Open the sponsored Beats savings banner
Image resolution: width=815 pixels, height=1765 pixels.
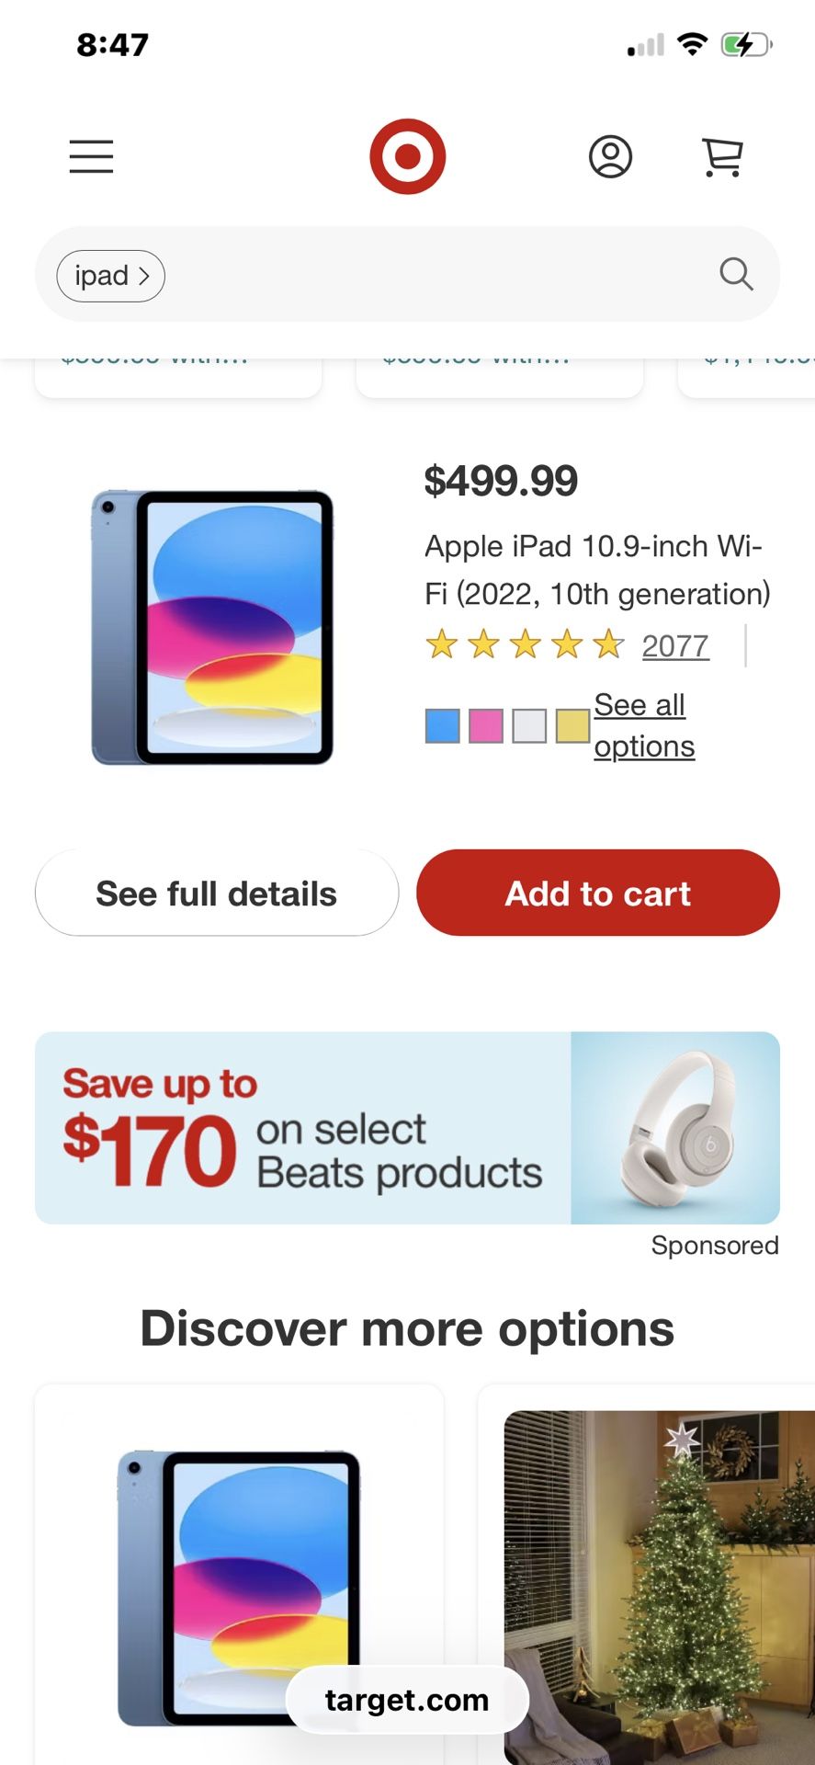407,1128
